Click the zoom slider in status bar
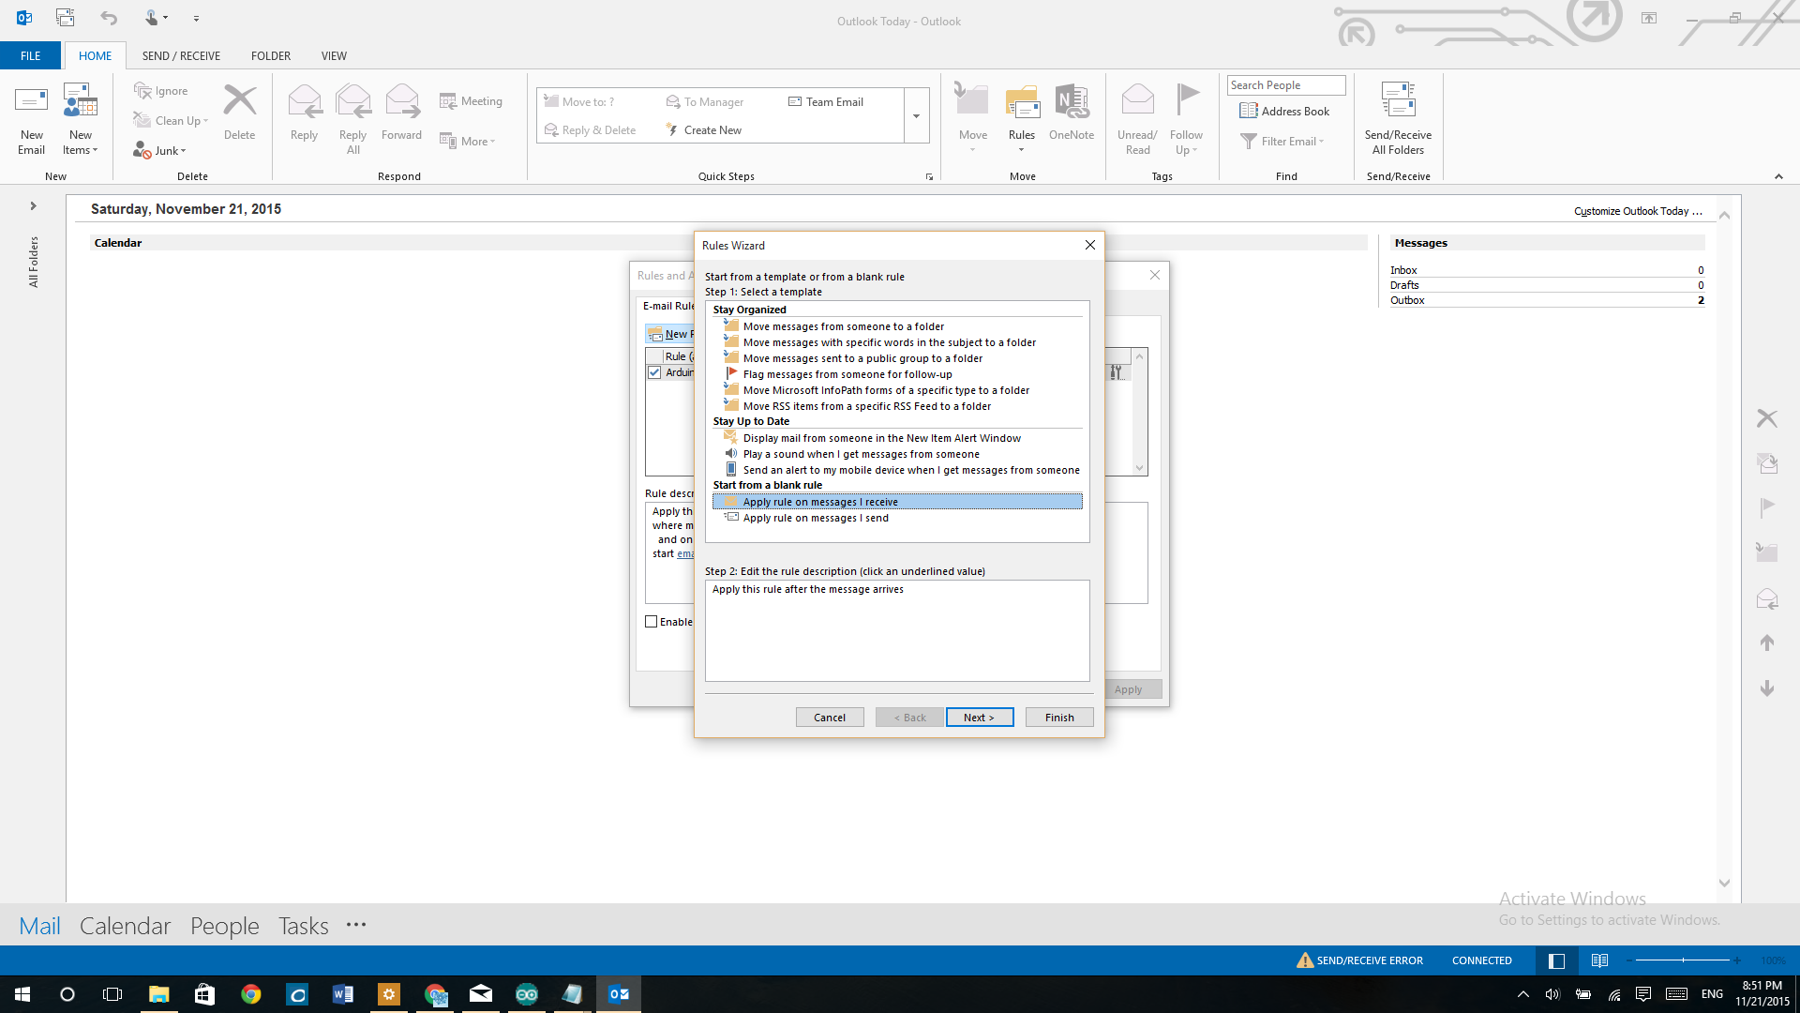The width and height of the screenshot is (1800, 1013). tap(1683, 960)
